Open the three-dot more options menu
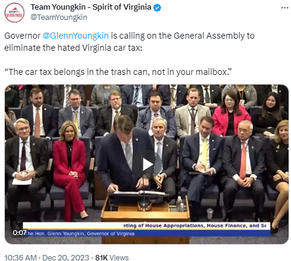 284,8
